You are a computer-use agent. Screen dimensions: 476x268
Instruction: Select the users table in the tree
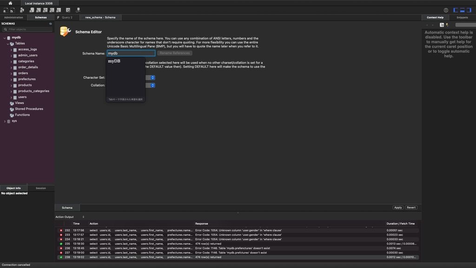click(22, 97)
